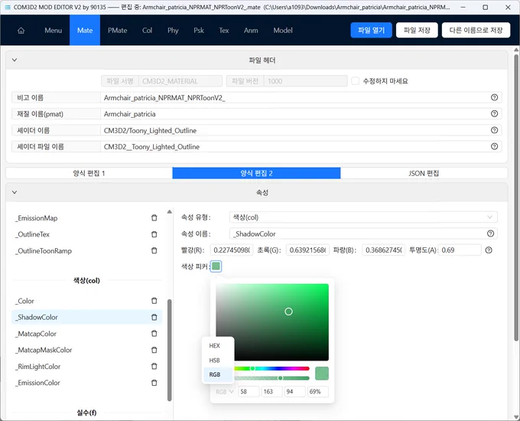Switch to the JSON 편집 tab
Image resolution: width=520 pixels, height=421 pixels.
pos(424,173)
